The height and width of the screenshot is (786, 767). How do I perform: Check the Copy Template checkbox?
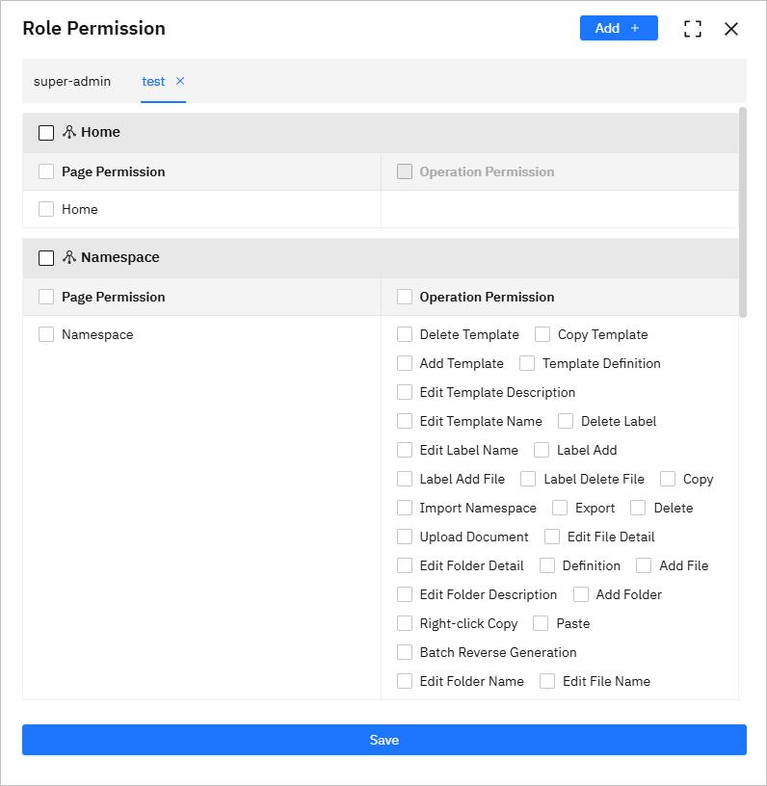tap(542, 334)
